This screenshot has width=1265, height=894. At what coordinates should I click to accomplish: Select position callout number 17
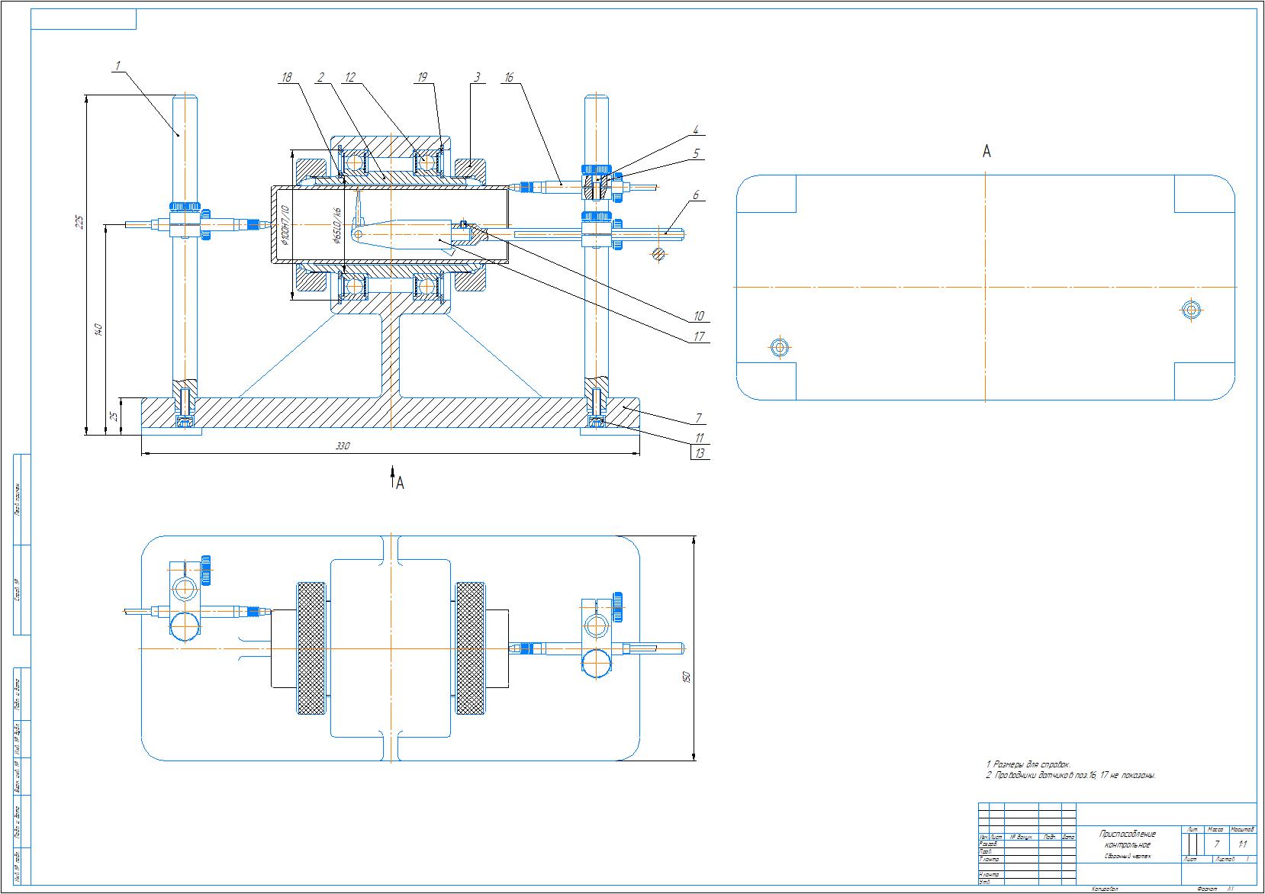699,336
